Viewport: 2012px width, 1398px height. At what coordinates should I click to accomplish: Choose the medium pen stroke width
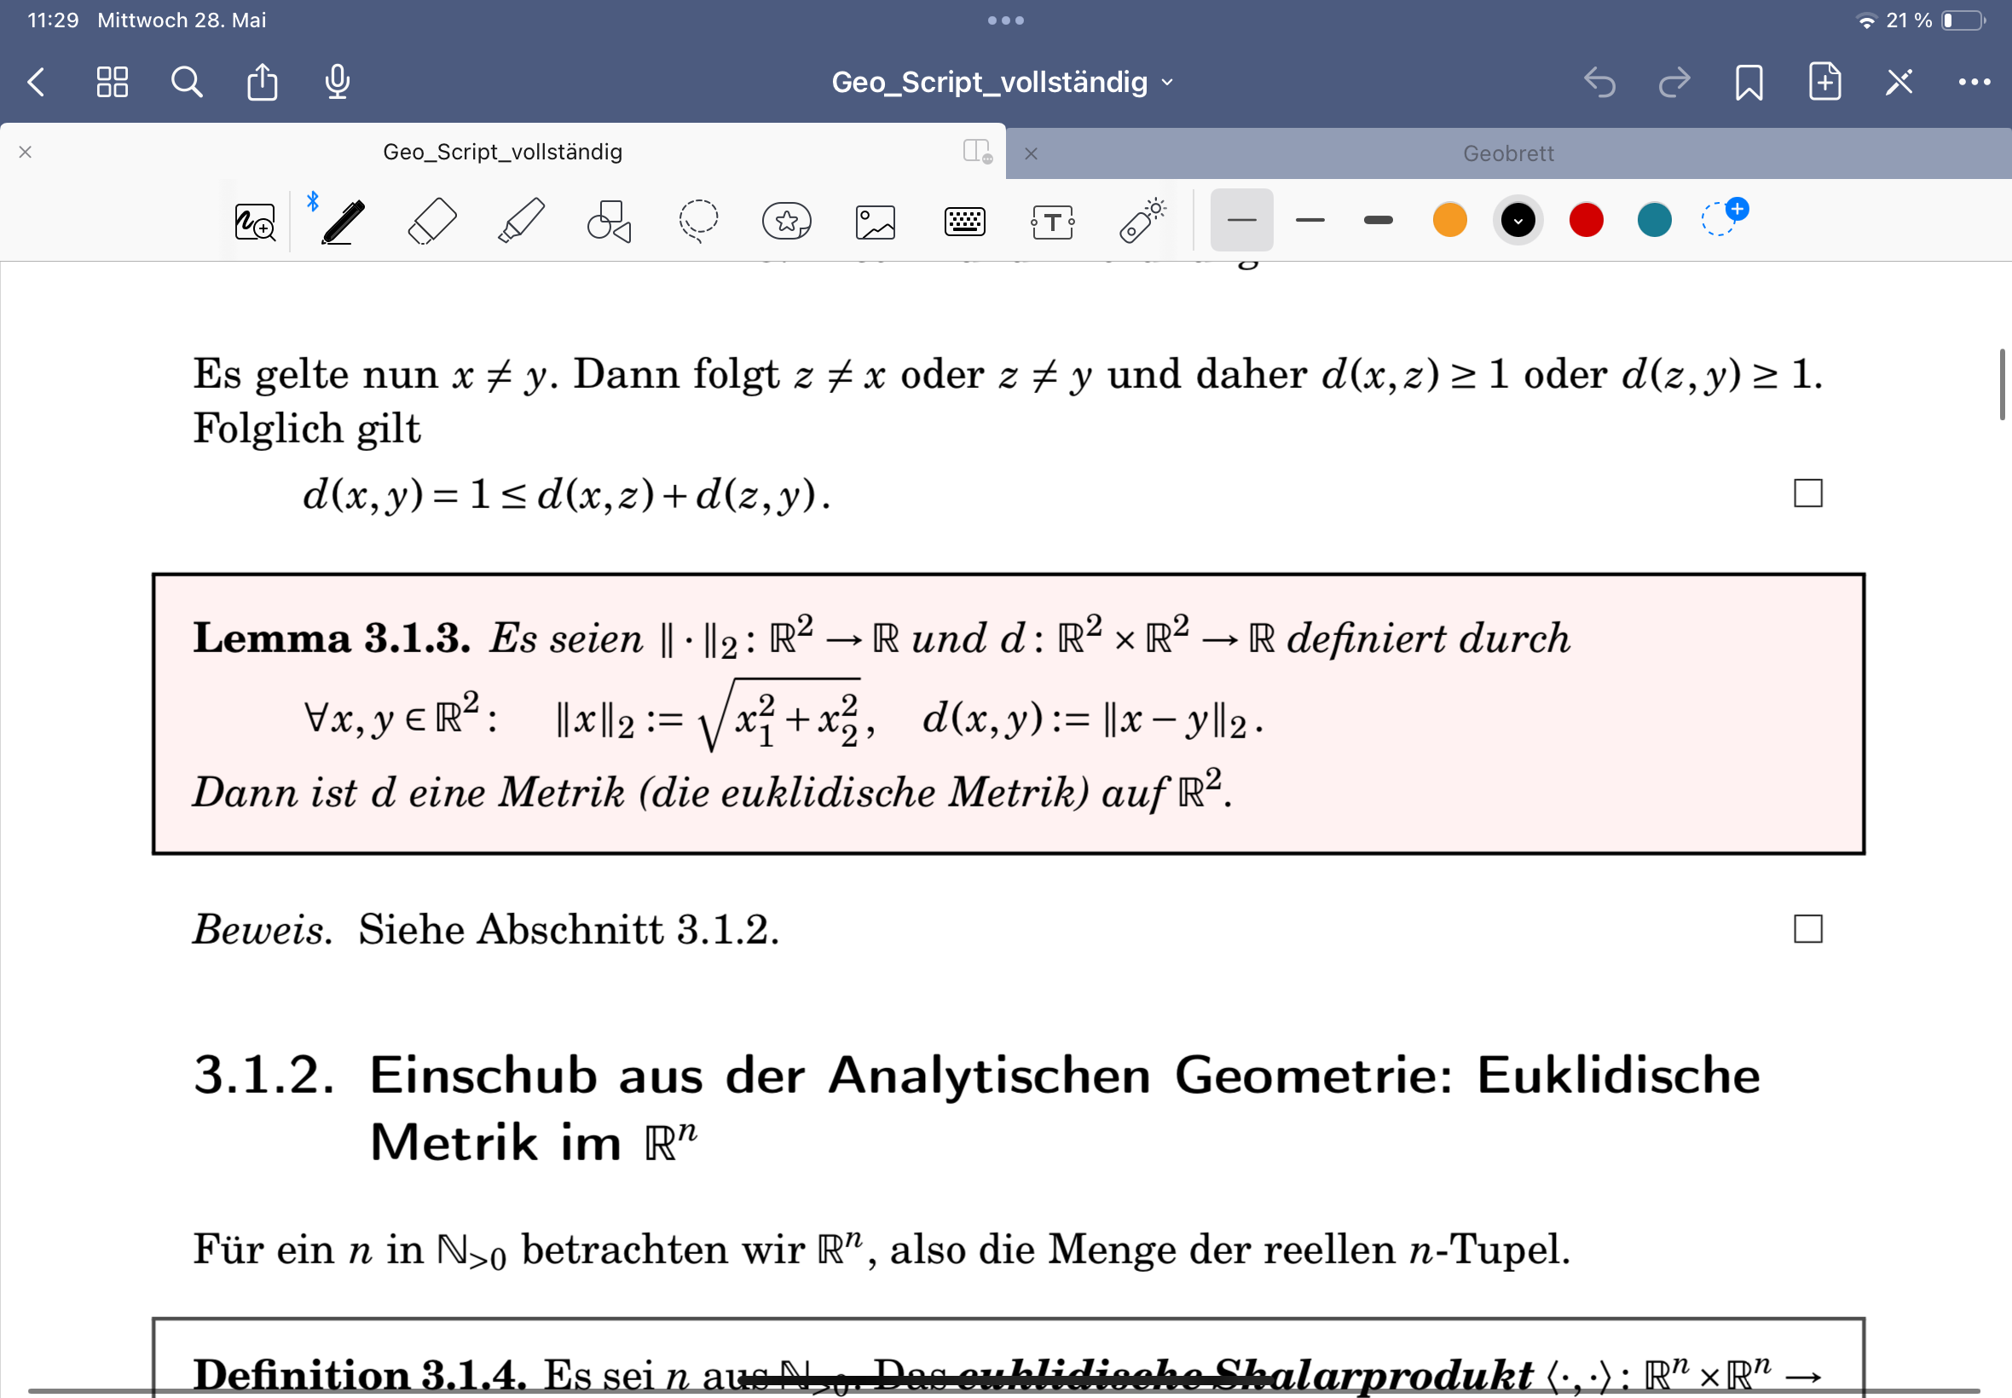point(1310,220)
